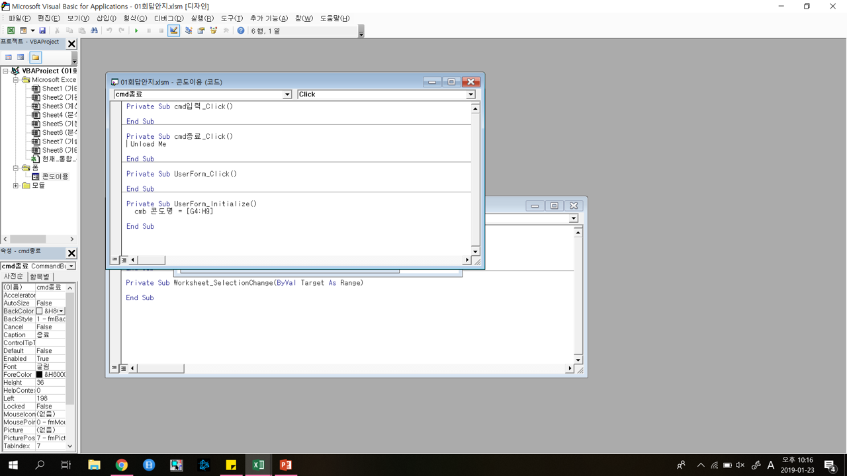The width and height of the screenshot is (847, 476).
Task: Open the 디버그(D) menu
Action: pos(169,18)
